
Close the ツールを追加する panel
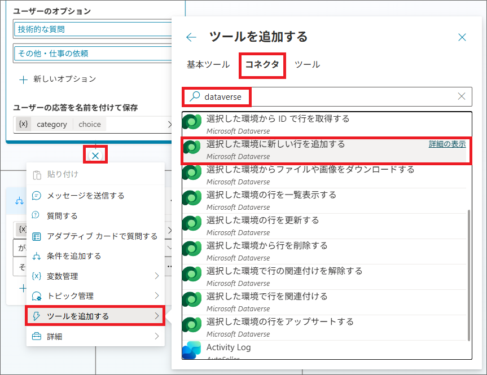pyautogui.click(x=462, y=37)
